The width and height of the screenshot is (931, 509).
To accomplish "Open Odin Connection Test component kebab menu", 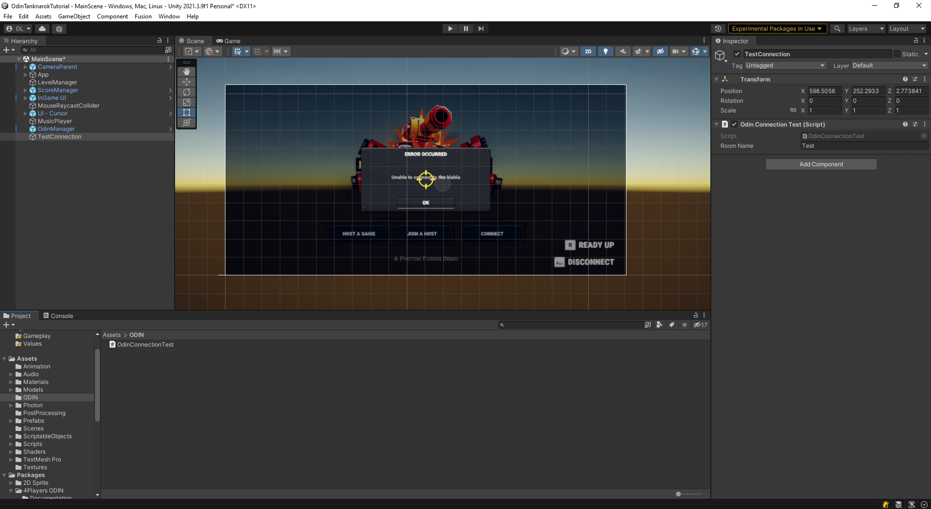I will [x=925, y=124].
